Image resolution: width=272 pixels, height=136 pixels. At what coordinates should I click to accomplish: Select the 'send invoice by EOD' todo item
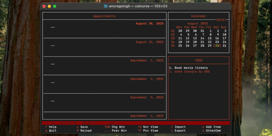[x=189, y=72]
